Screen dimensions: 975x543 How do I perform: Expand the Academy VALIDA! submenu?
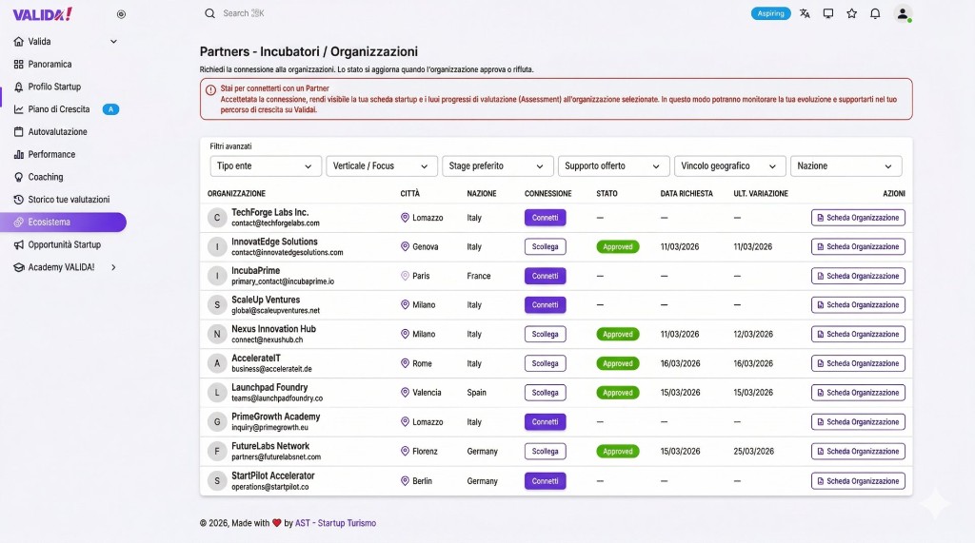click(113, 267)
